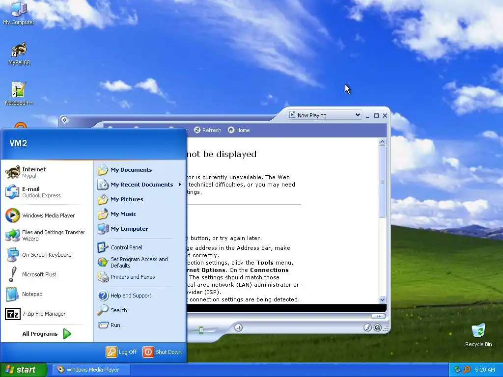Click the Media Player volume slider handle
503x377 pixels.
(x=201, y=330)
